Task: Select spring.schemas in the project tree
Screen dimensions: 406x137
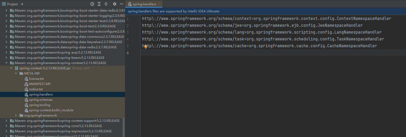Action: pos(41,100)
